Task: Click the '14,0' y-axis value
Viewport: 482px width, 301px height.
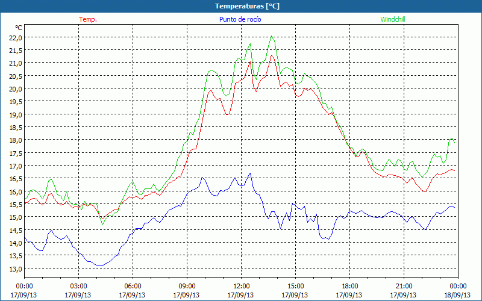Action: [x=16, y=243]
